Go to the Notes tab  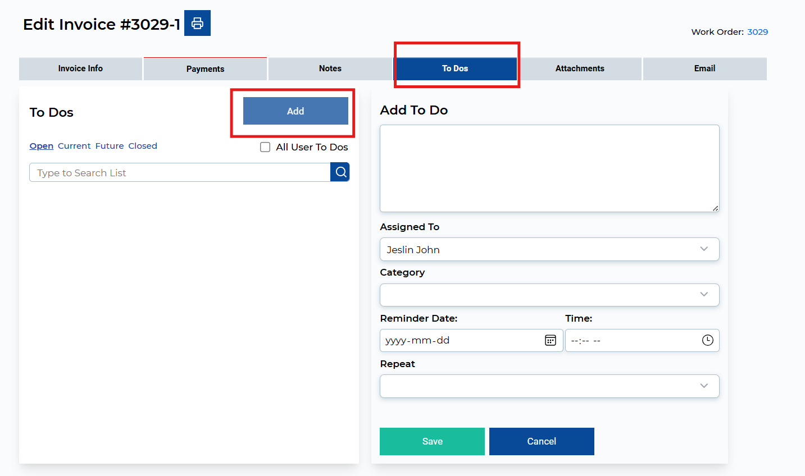[x=330, y=68]
